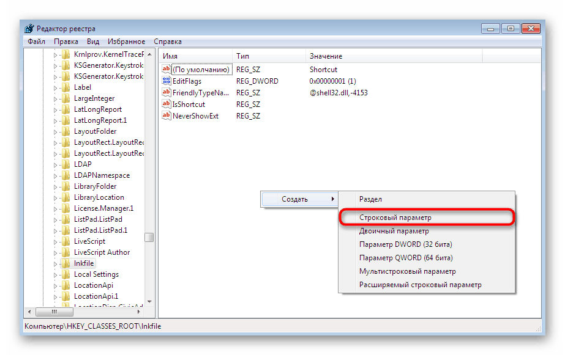Screen dimensions: 565x355
Task: Expand the LiveScript Author tree node
Action: pyautogui.click(x=55, y=253)
